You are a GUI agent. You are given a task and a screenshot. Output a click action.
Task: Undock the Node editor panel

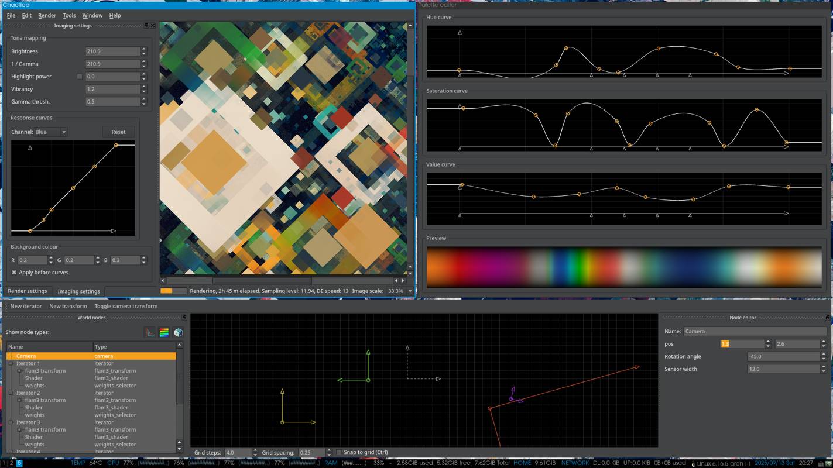[827, 318]
